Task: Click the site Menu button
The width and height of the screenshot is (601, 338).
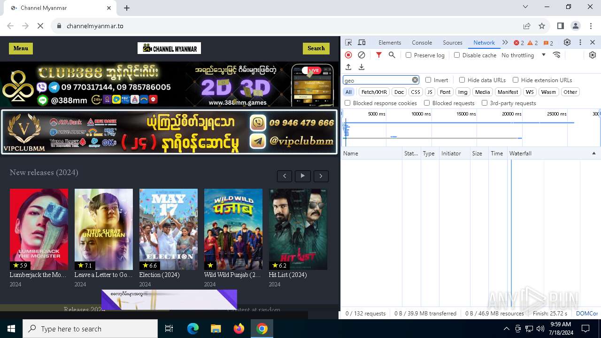Action: click(x=21, y=48)
